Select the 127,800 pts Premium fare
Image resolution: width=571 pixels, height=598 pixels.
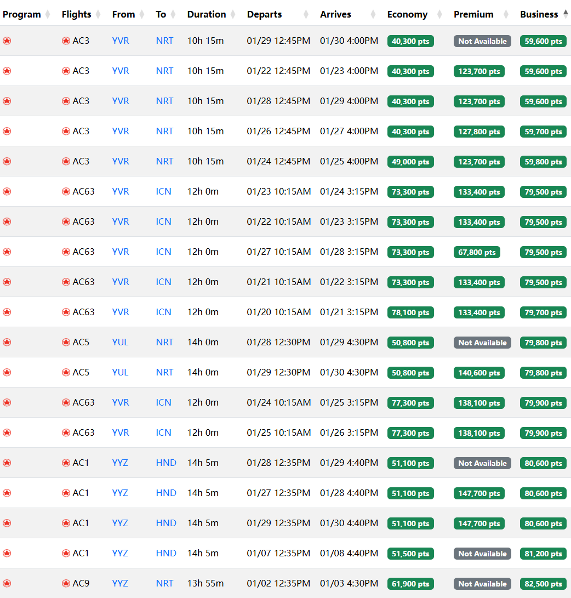tap(479, 132)
